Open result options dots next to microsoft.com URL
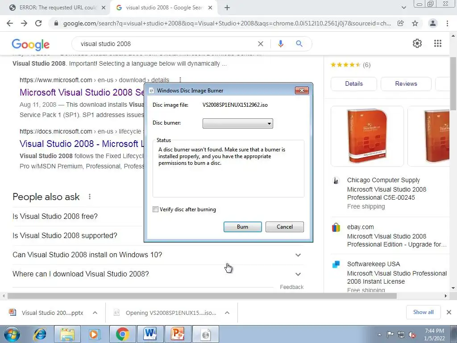457x343 pixels. coord(180,79)
